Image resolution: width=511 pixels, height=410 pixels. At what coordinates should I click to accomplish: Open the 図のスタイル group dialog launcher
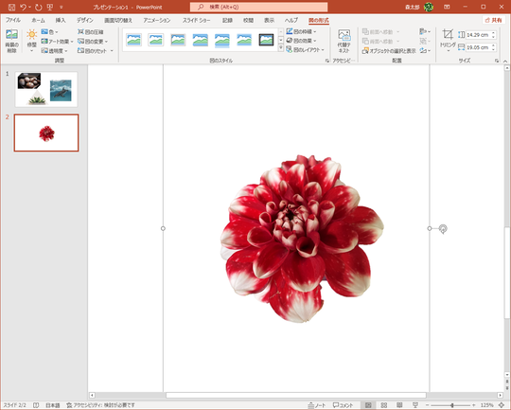pos(326,61)
